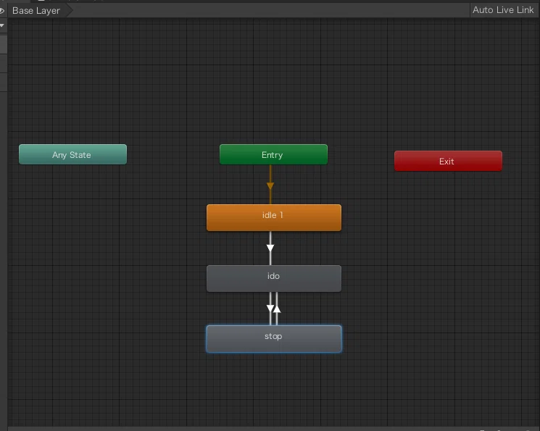Select the green Entry node
540x431 pixels.
click(x=273, y=154)
